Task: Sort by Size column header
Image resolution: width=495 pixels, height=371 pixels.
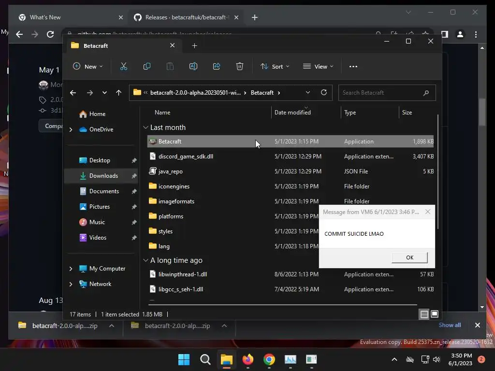Action: 407,113
